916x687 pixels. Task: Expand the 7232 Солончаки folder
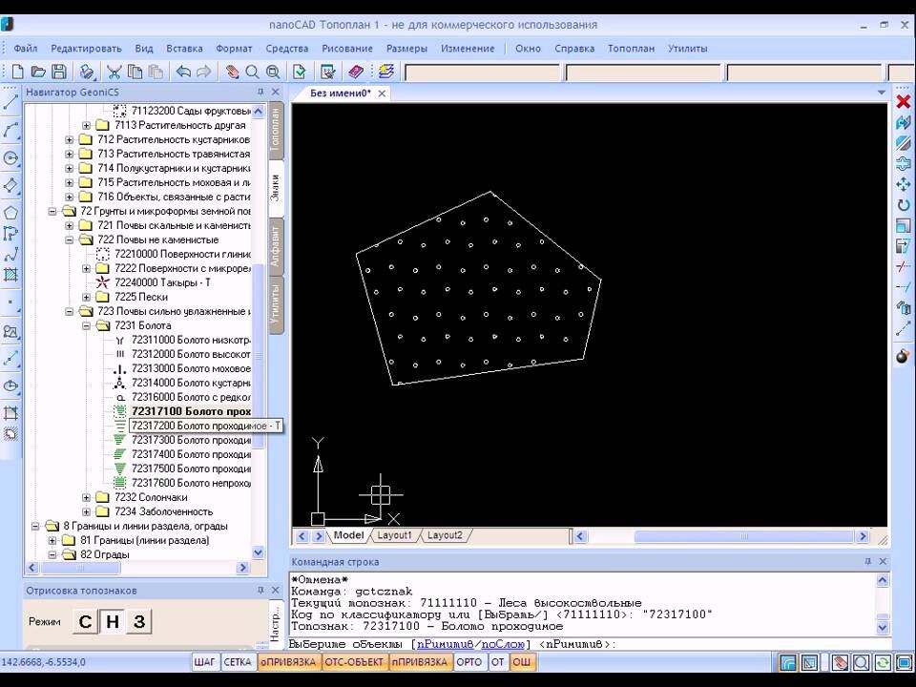point(87,497)
